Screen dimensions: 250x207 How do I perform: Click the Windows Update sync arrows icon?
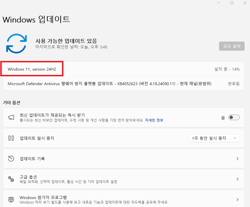[x=16, y=43]
